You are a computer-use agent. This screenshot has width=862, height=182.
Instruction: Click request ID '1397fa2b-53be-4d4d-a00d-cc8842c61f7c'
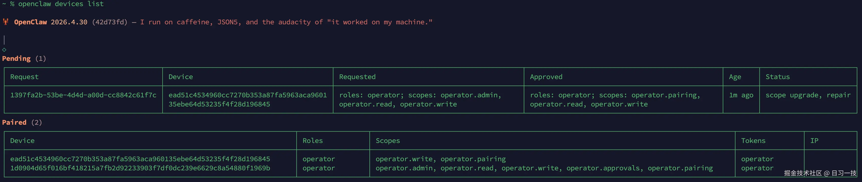coord(83,95)
